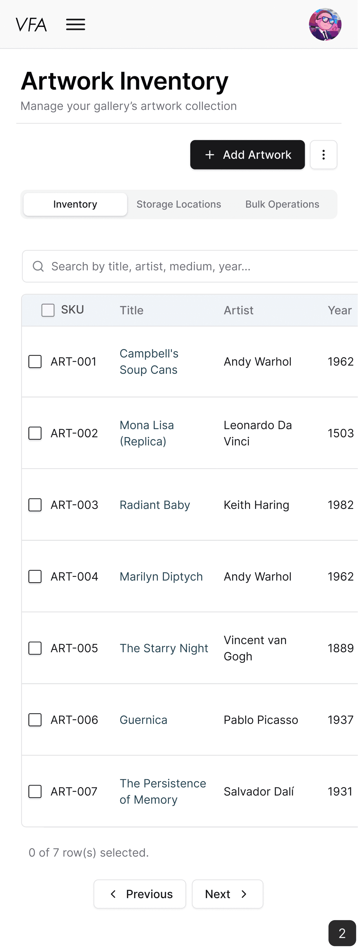Click the Next pagination button
The height and width of the screenshot is (948, 358).
[227, 894]
